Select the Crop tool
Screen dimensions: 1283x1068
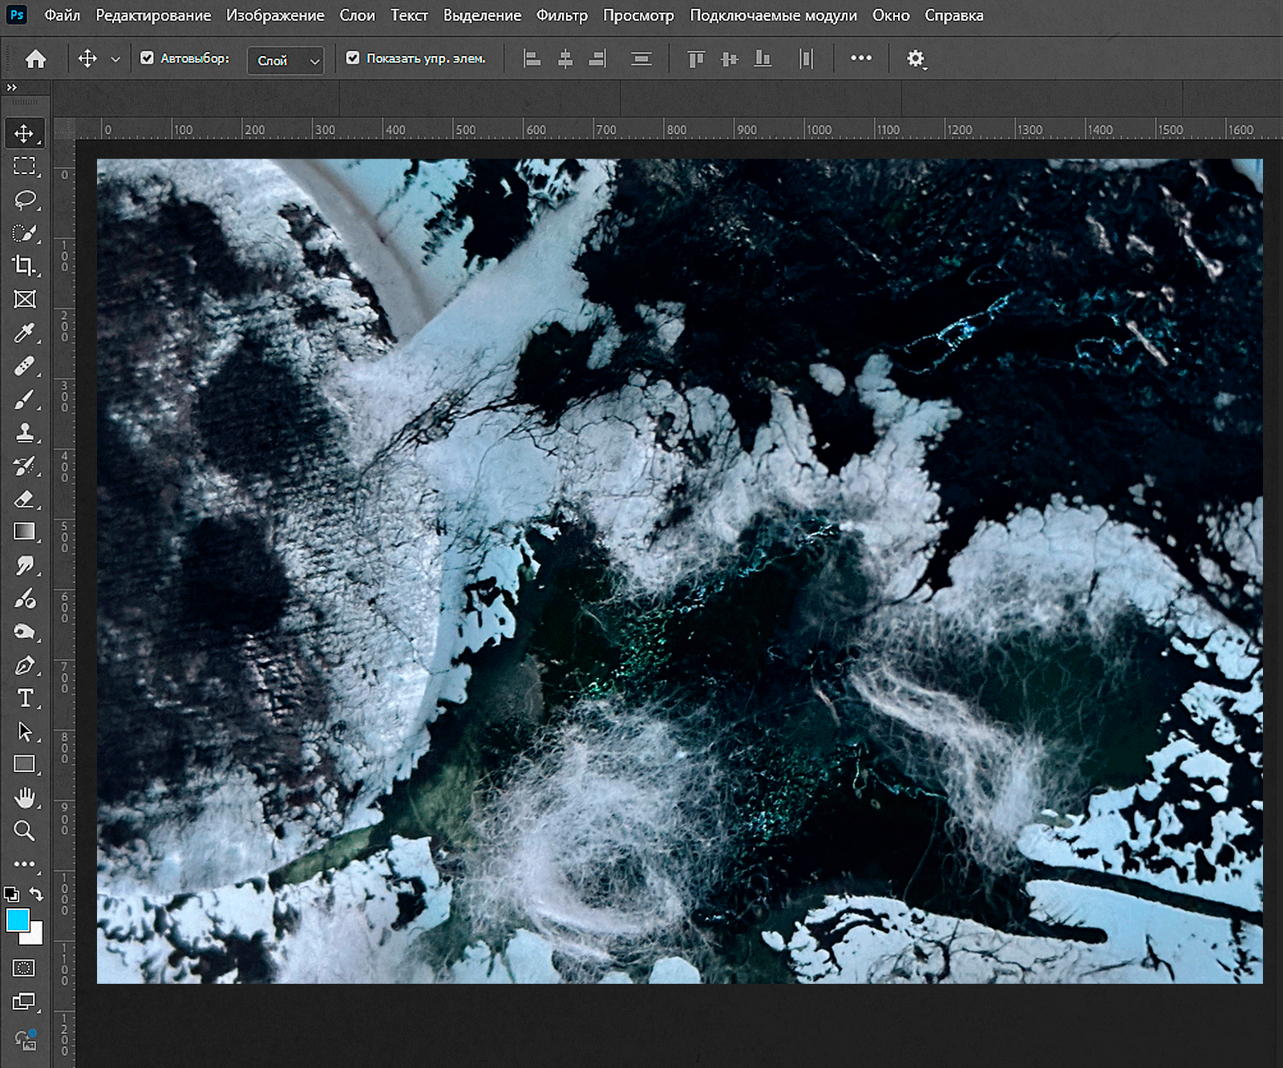pos(24,265)
